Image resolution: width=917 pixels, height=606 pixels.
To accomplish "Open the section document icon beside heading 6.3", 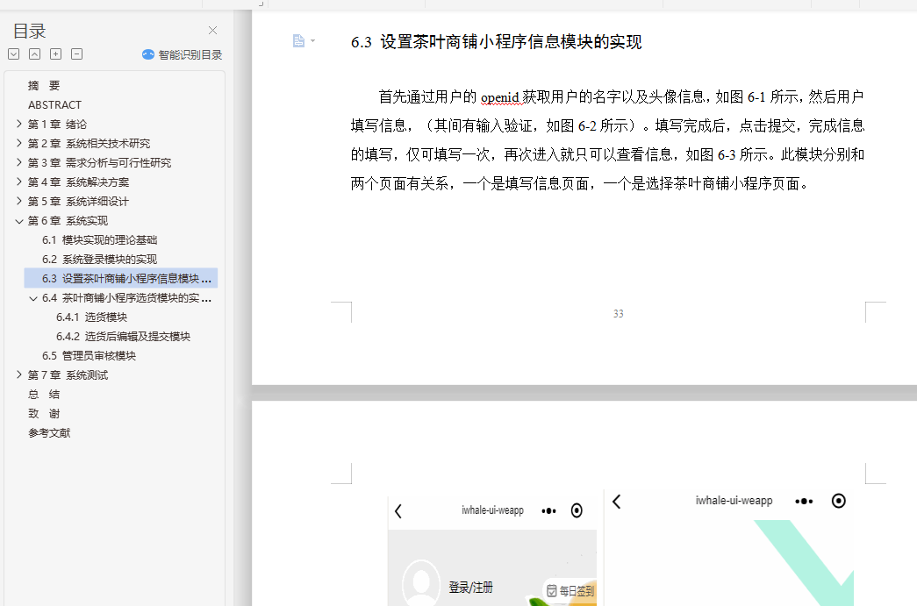I will (x=299, y=41).
